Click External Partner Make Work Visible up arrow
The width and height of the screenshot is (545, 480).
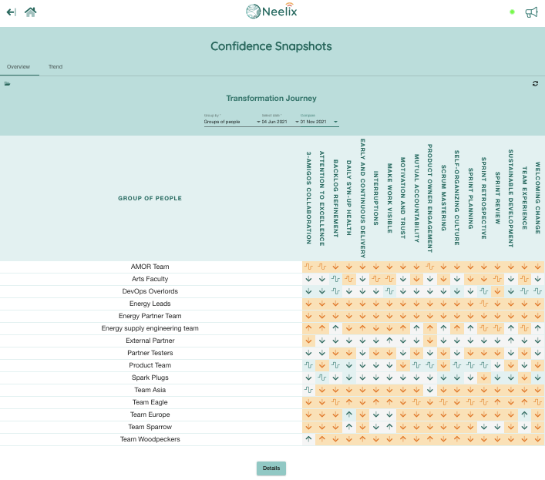[389, 341]
